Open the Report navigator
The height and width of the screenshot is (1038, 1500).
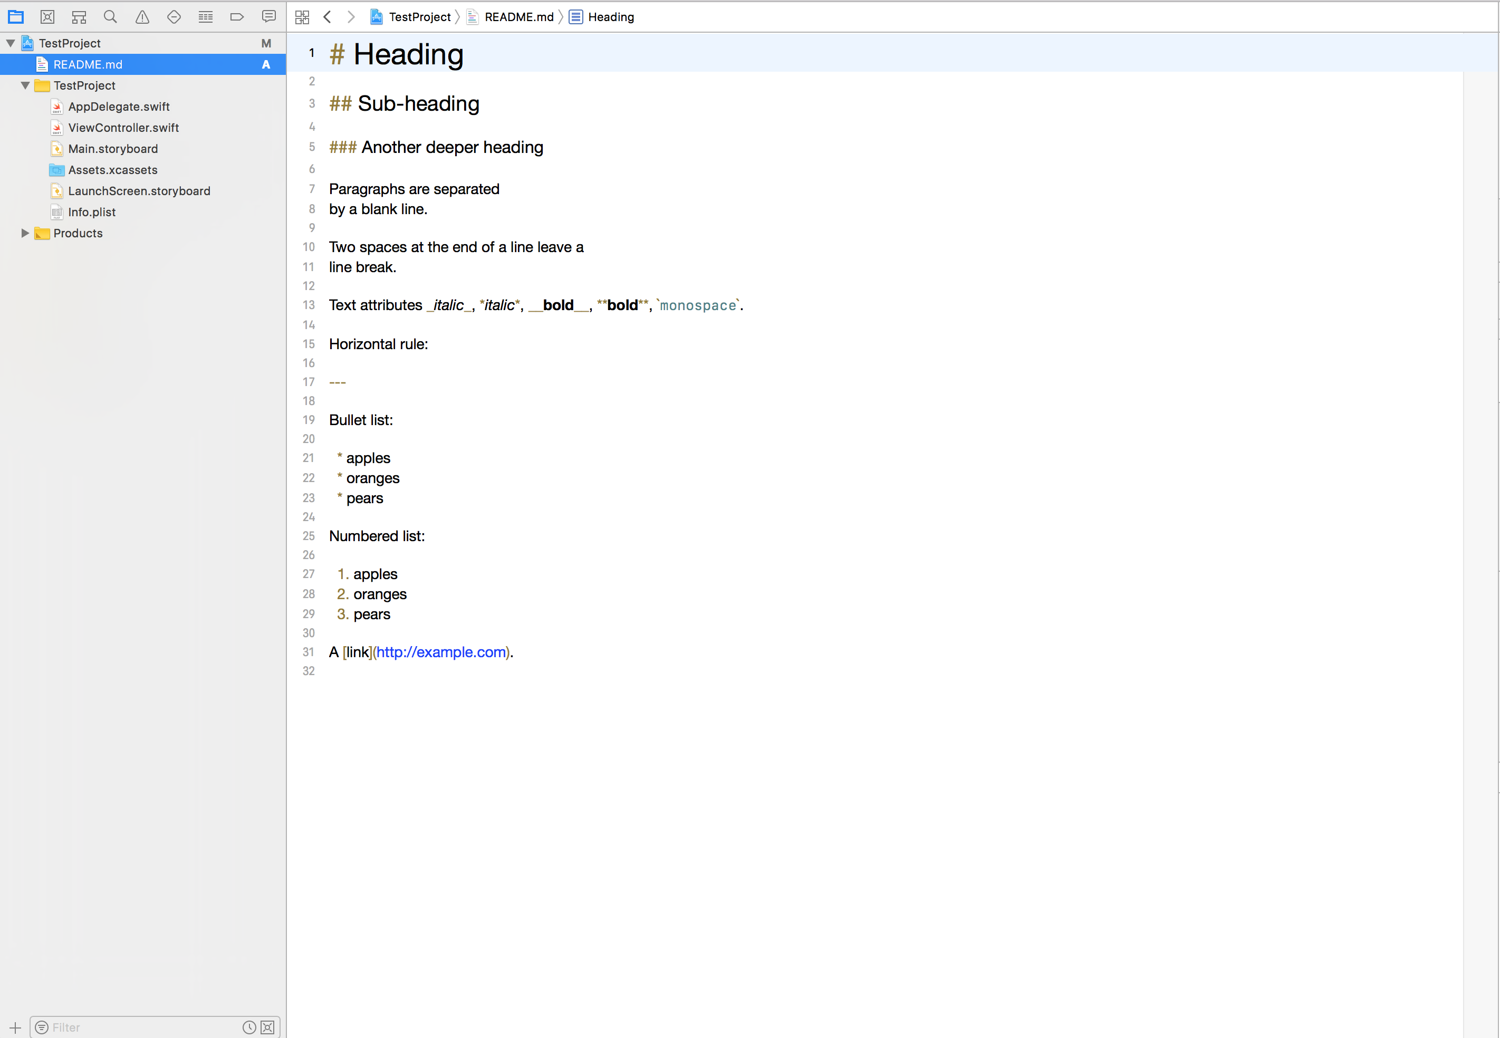268,17
